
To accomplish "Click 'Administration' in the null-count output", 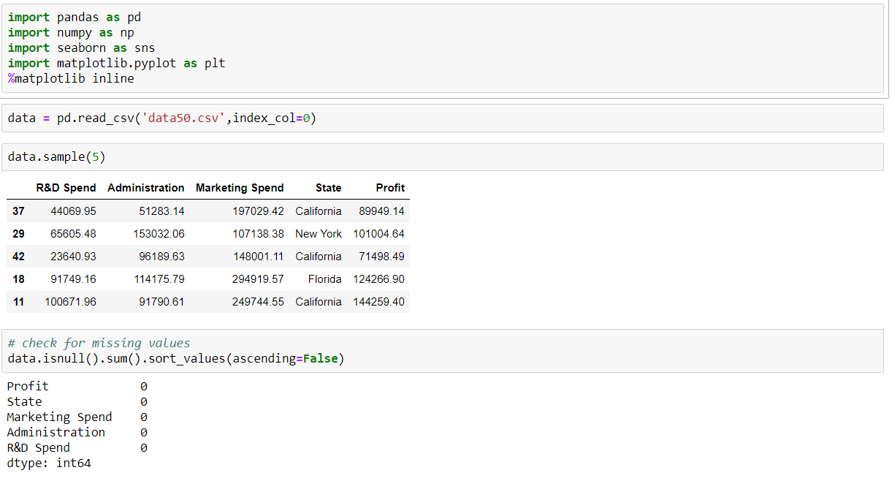I will (56, 432).
